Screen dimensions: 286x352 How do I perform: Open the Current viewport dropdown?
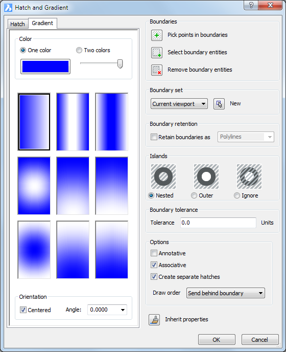coord(179,104)
